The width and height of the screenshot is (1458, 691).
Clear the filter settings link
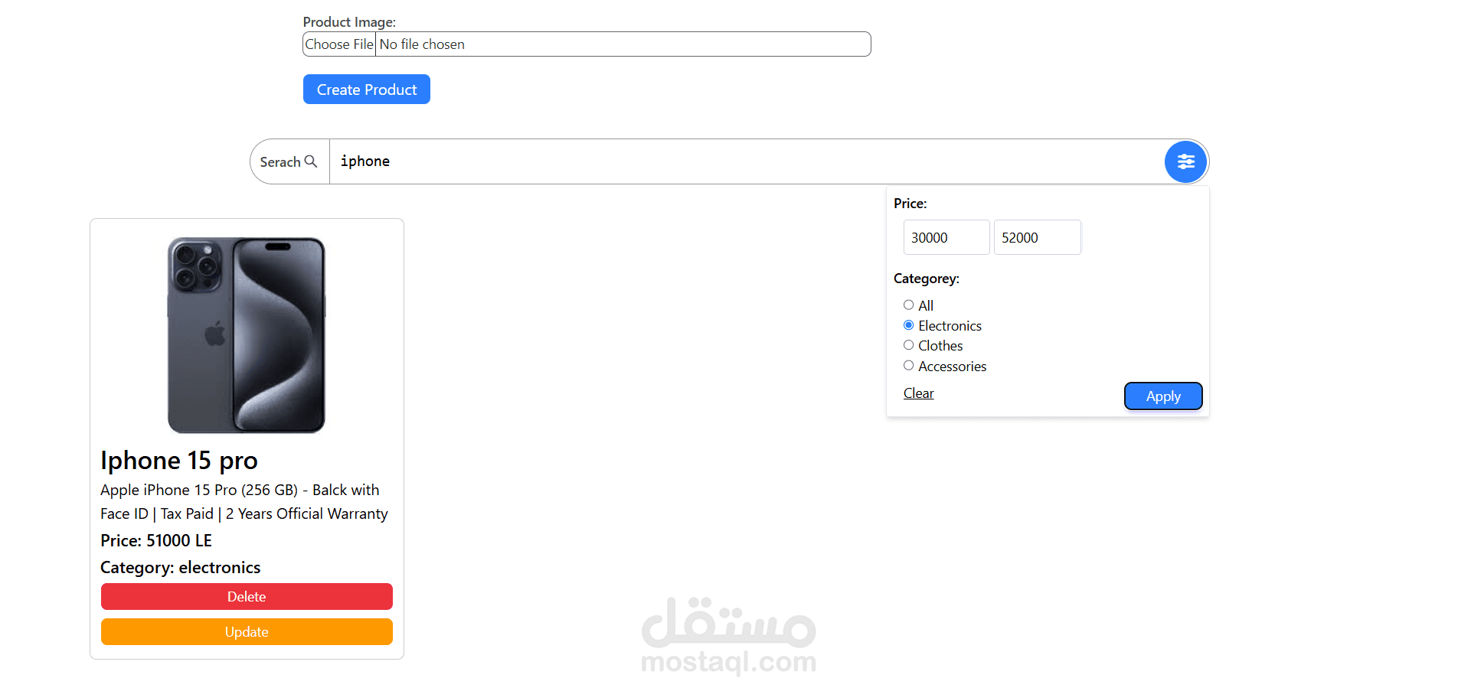click(x=918, y=393)
